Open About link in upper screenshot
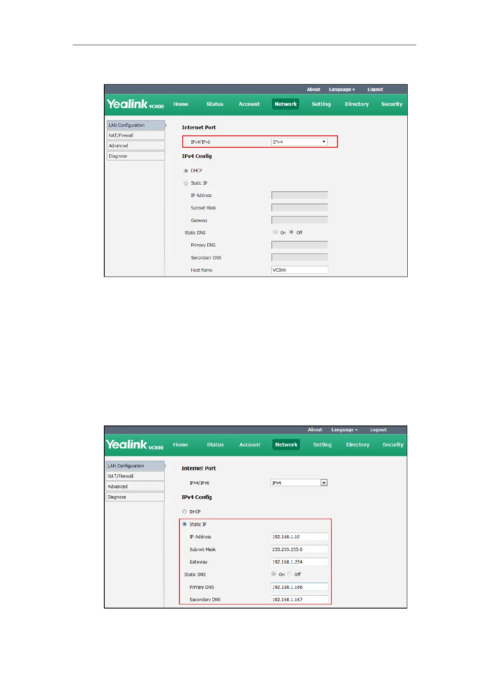 pyautogui.click(x=313, y=89)
